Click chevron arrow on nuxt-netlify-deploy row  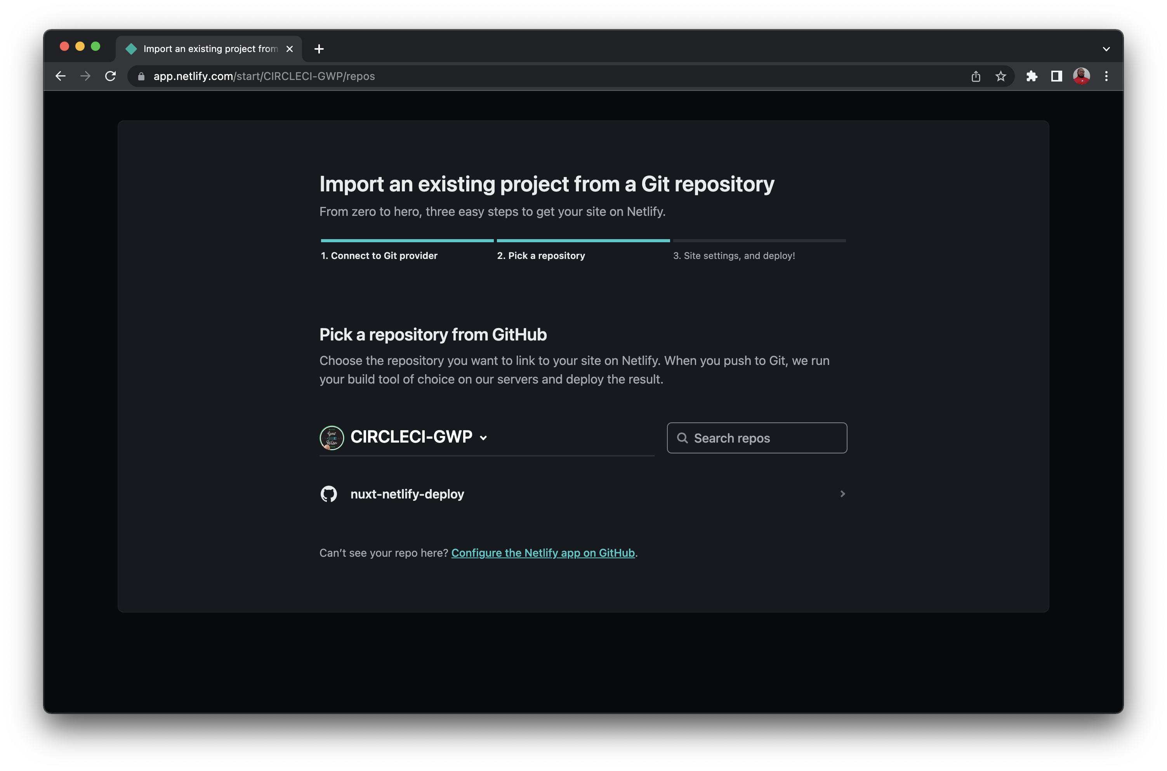(842, 494)
